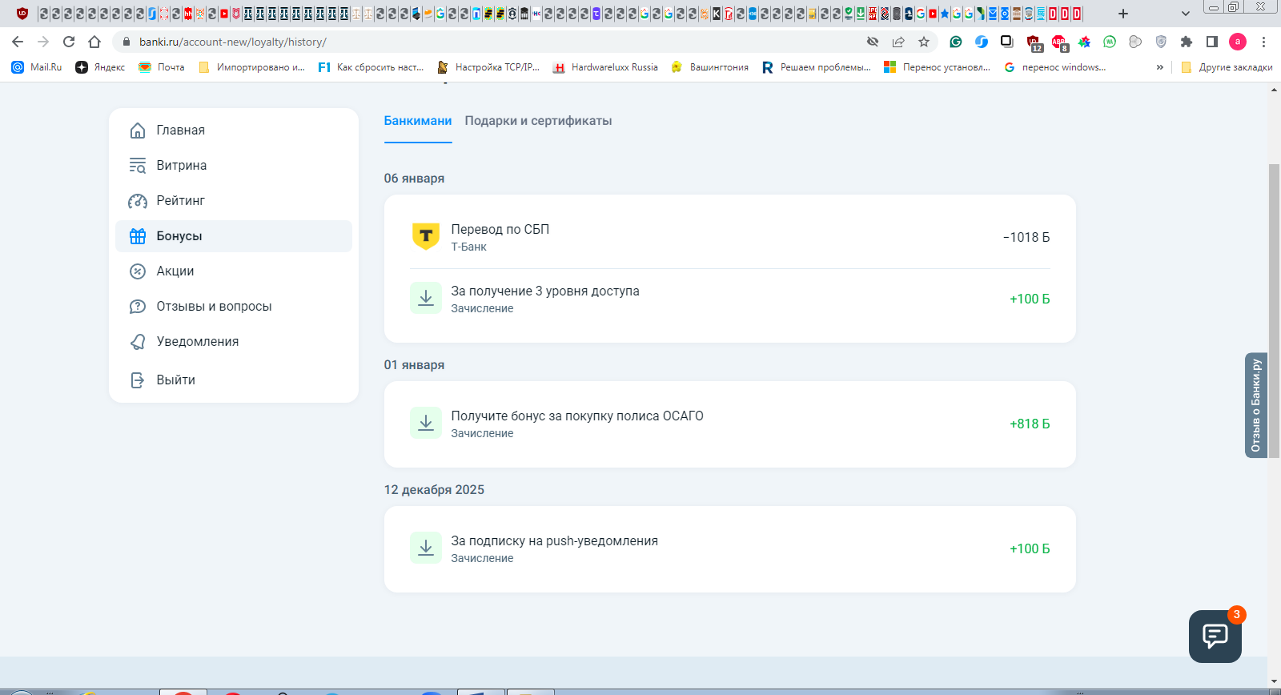Click the Рейтинг gauge icon

[138, 201]
